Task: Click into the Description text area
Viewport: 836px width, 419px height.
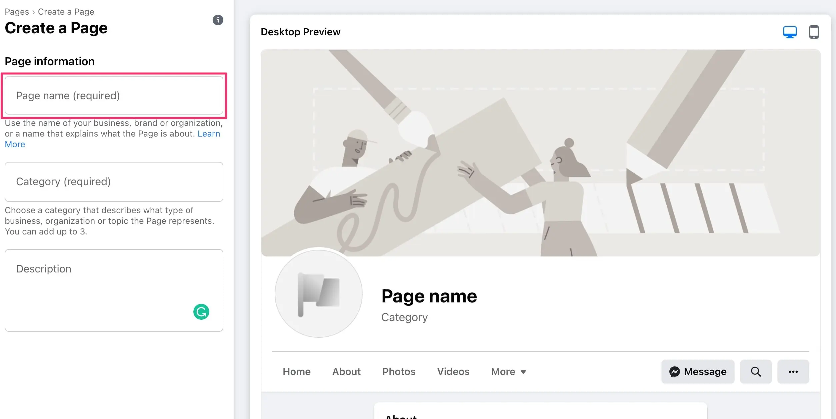Action: (x=100, y=290)
